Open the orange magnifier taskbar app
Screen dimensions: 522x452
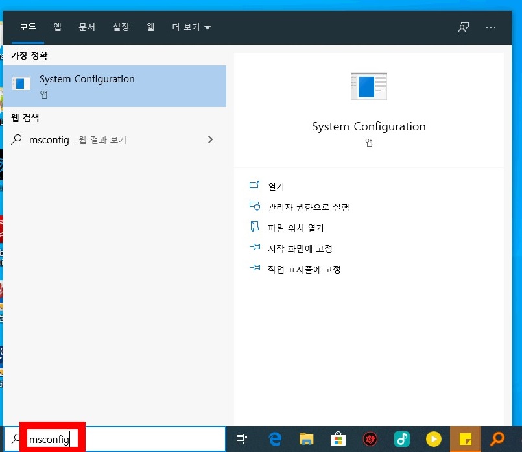(x=497, y=439)
